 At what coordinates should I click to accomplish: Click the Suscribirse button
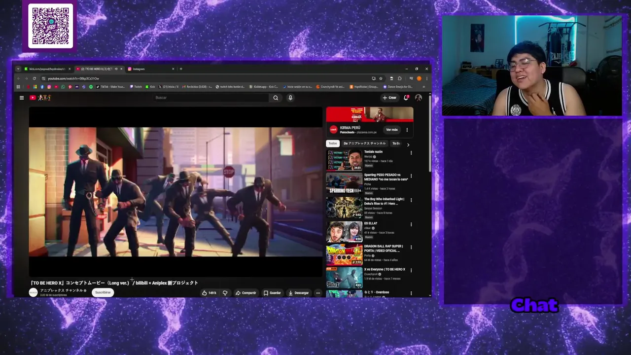tap(103, 292)
